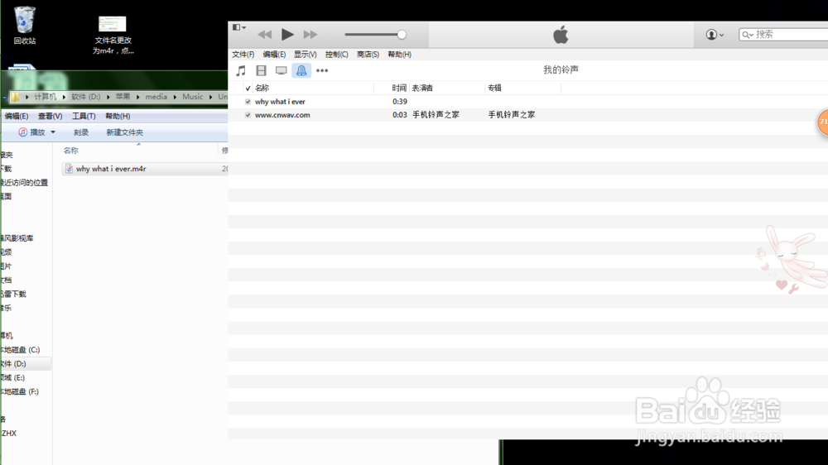Click the folder icon in Explorer address bar
828x465 pixels.
pos(15,97)
